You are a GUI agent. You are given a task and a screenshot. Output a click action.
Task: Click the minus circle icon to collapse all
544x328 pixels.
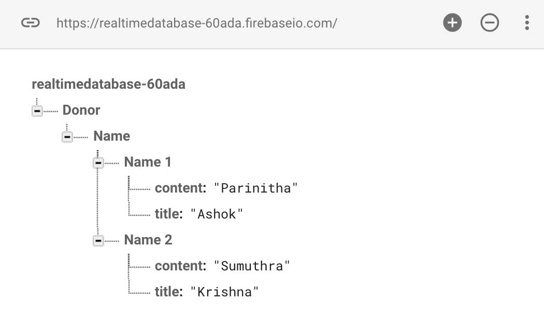490,23
